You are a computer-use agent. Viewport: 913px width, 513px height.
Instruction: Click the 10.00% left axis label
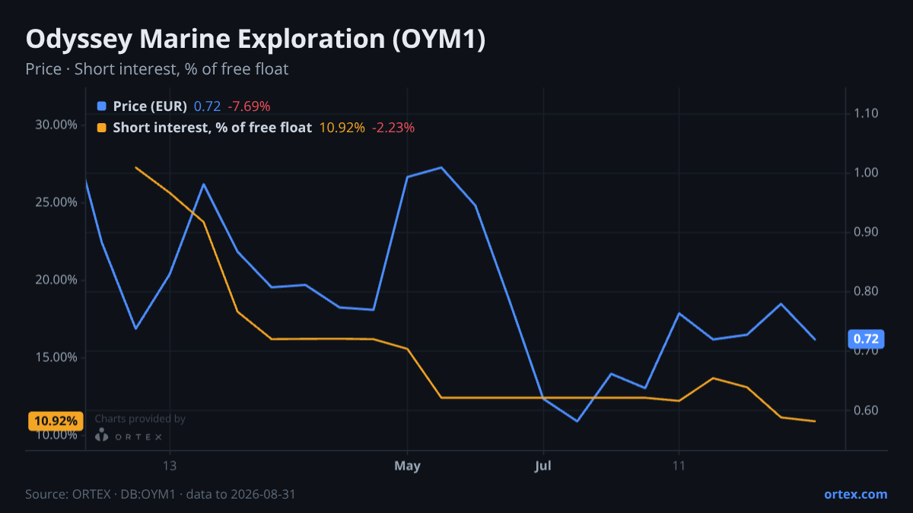(56, 435)
